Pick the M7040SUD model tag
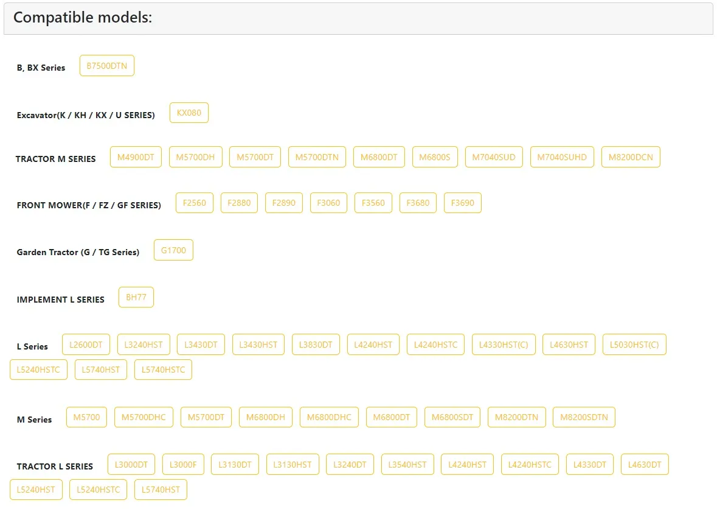Viewport: 717px width, 520px height. click(494, 157)
